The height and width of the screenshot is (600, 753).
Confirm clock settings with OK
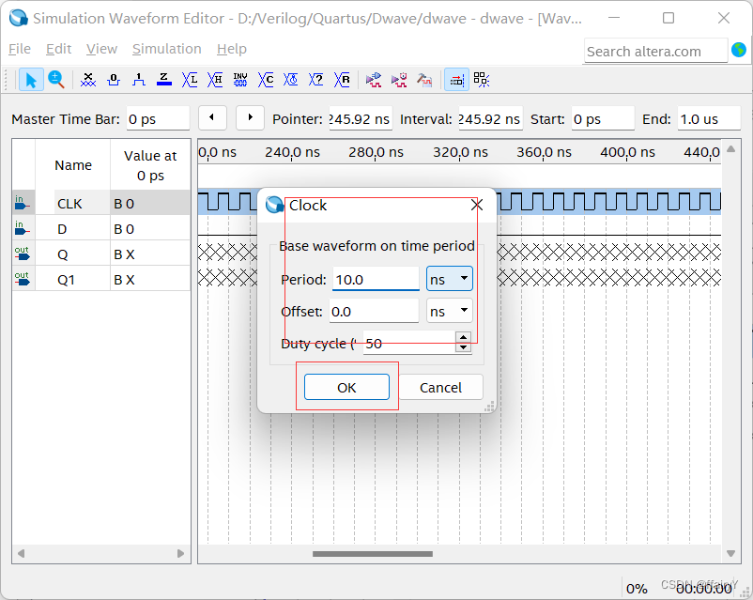(346, 387)
